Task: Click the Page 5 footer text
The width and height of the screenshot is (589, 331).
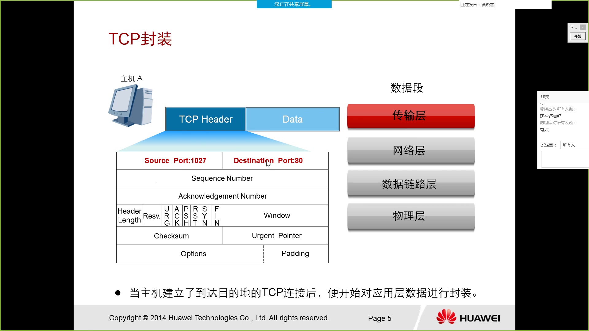Action: [x=380, y=318]
